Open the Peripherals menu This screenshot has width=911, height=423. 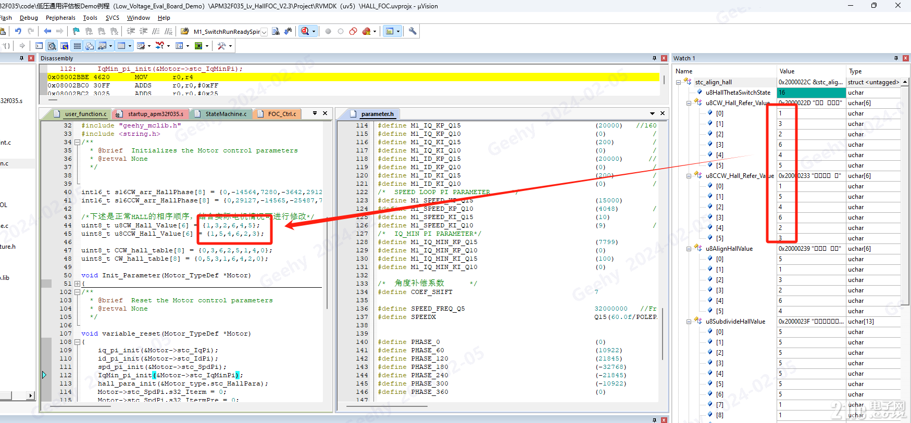(60, 18)
